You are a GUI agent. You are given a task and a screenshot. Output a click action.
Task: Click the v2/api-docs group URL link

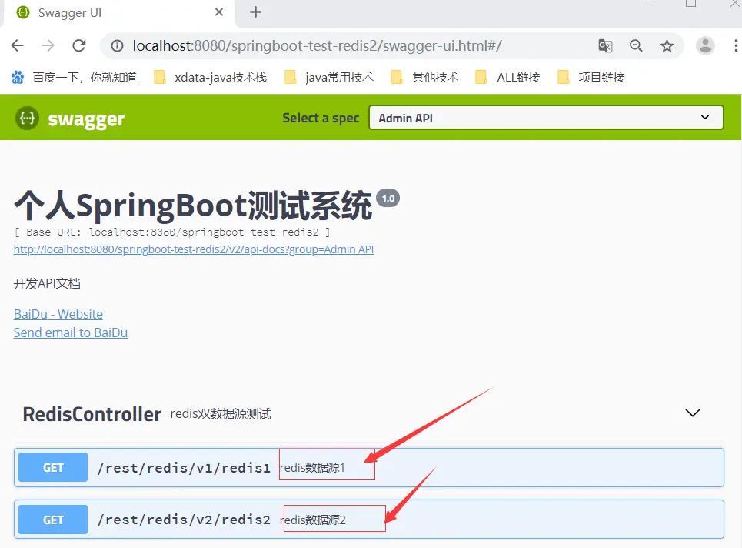193,249
